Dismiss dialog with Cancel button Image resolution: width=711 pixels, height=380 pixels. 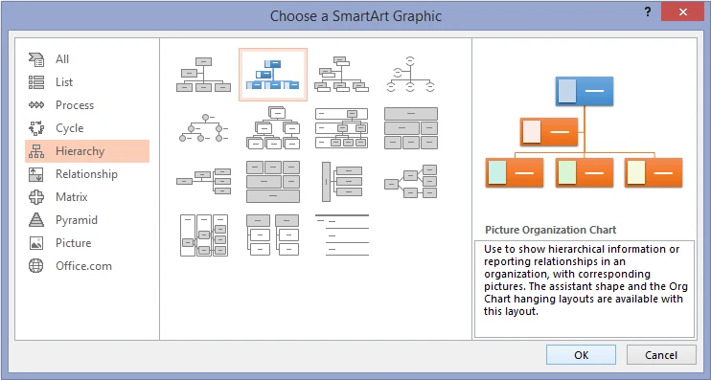click(661, 355)
